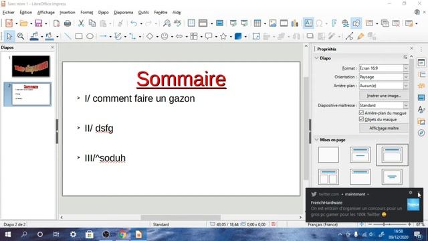
Task: Select the text box tool
Action: pyautogui.click(x=308, y=23)
